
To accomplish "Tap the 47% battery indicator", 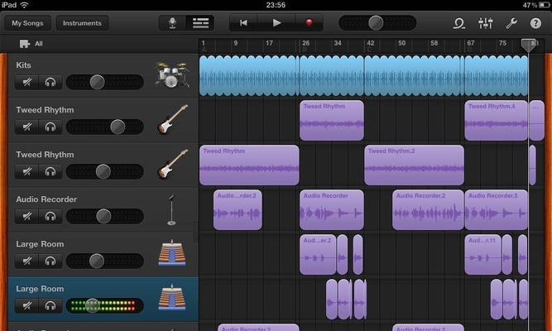I will [536, 5].
